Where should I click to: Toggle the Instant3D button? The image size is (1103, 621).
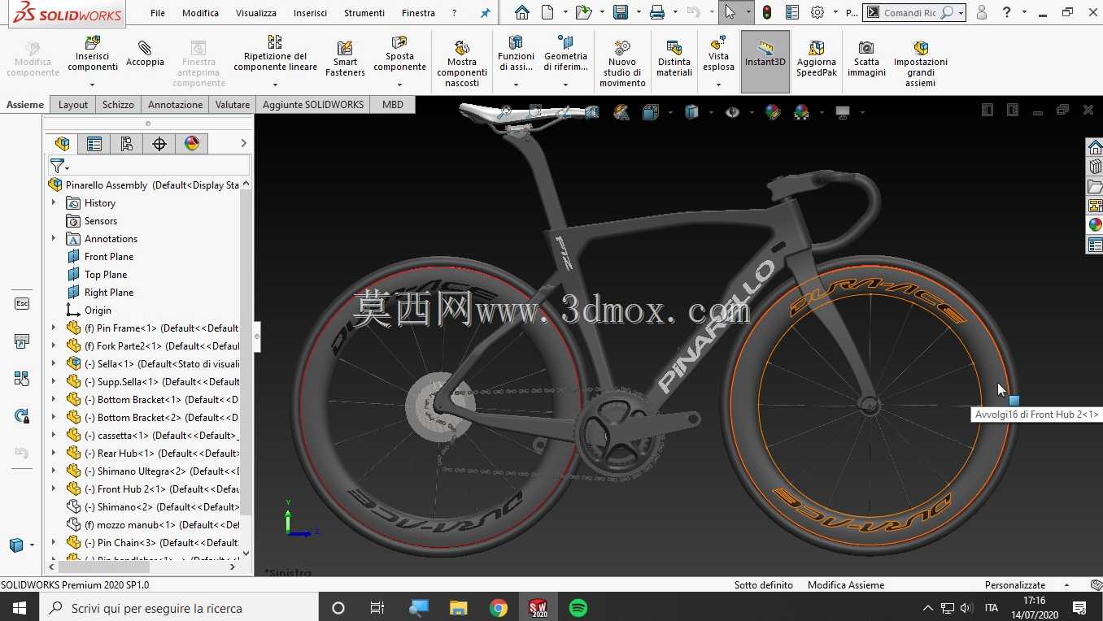pyautogui.click(x=765, y=62)
